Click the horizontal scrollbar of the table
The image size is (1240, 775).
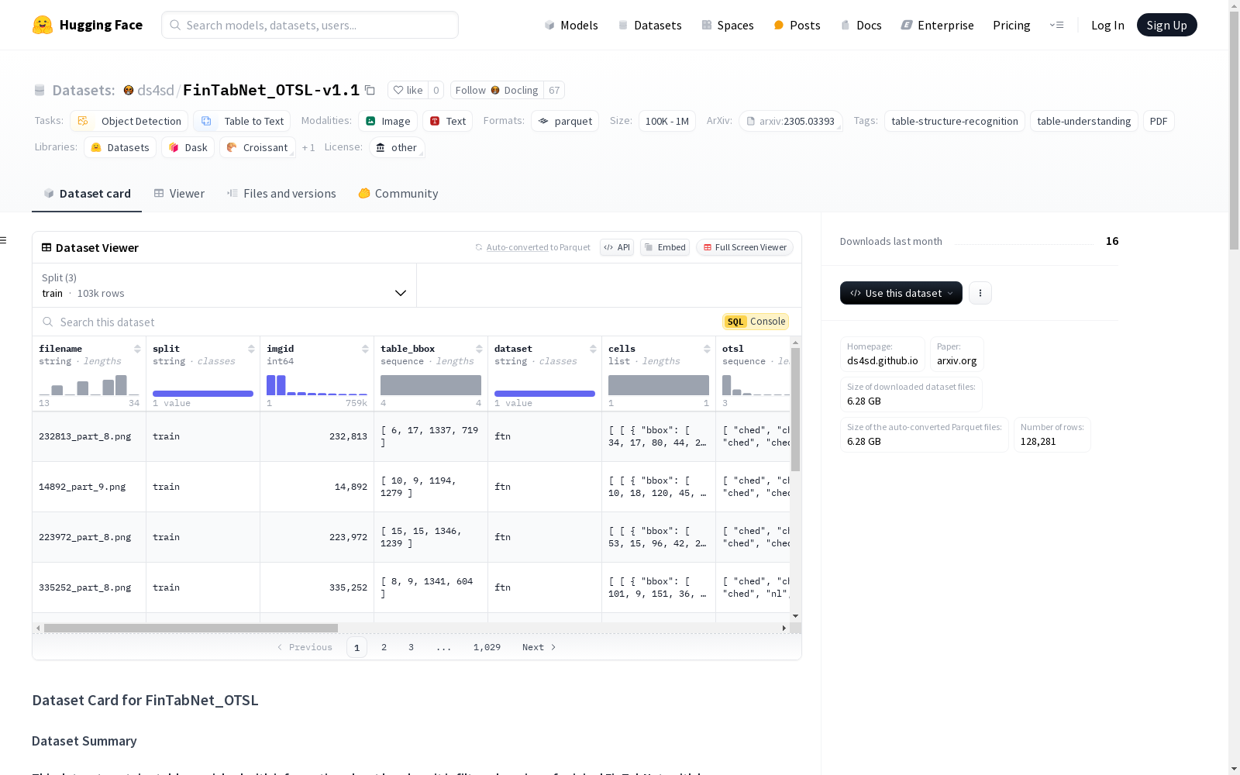click(x=191, y=628)
